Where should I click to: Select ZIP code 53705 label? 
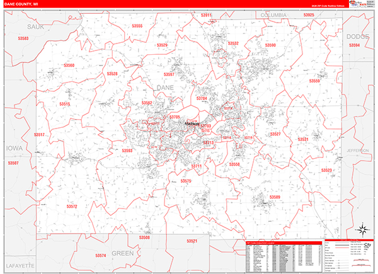(x=175, y=117)
